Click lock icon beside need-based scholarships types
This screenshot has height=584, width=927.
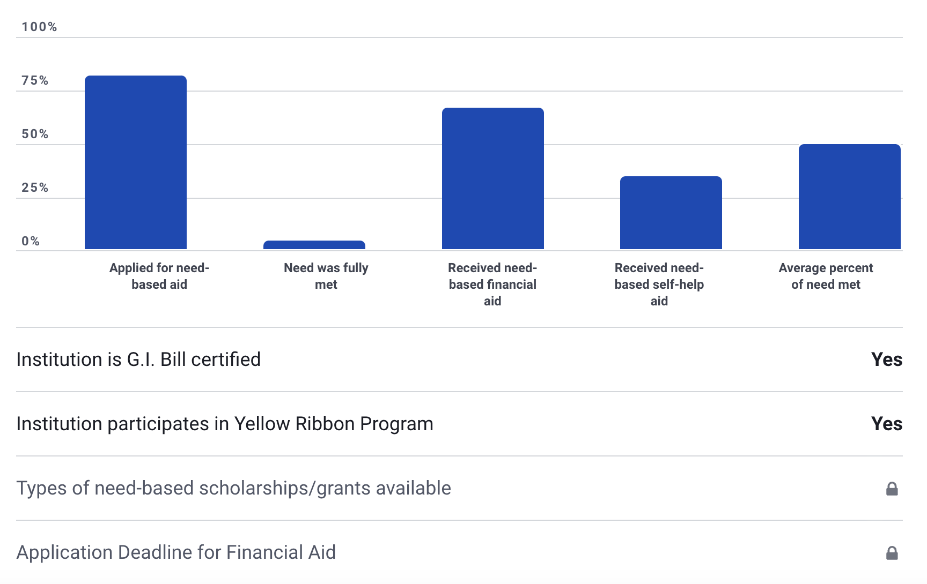pyautogui.click(x=892, y=489)
